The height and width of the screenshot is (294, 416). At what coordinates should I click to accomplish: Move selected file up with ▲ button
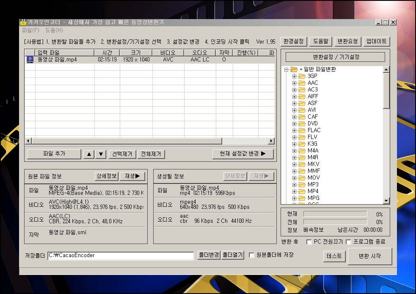tap(89, 154)
